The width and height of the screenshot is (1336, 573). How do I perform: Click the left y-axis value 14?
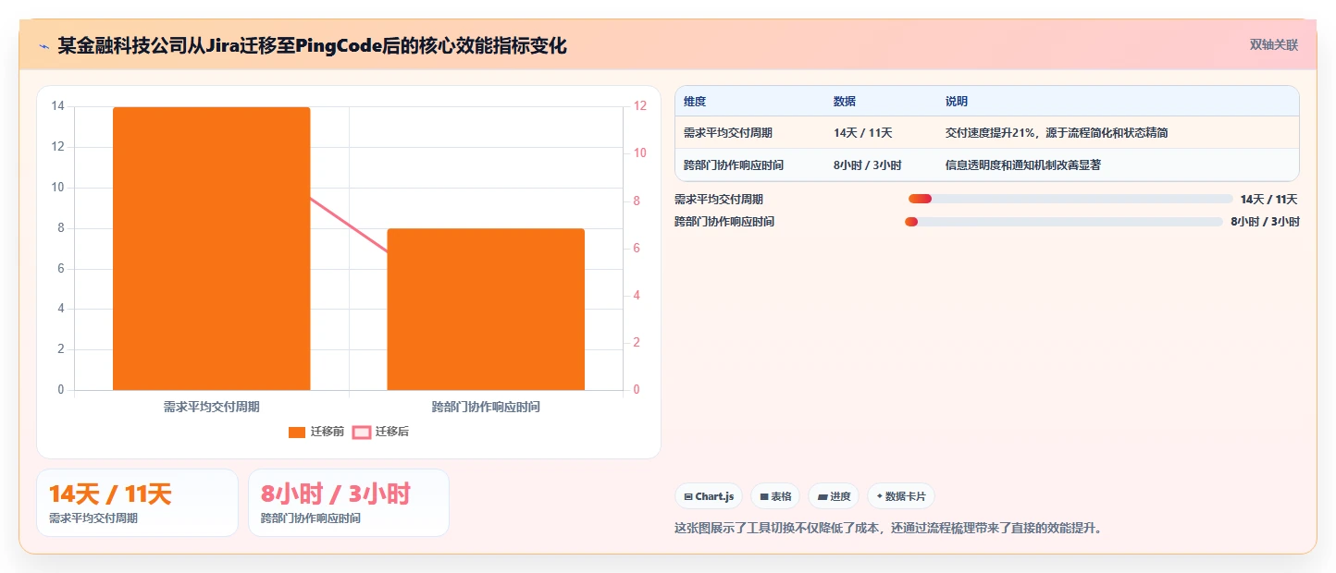pyautogui.click(x=58, y=106)
